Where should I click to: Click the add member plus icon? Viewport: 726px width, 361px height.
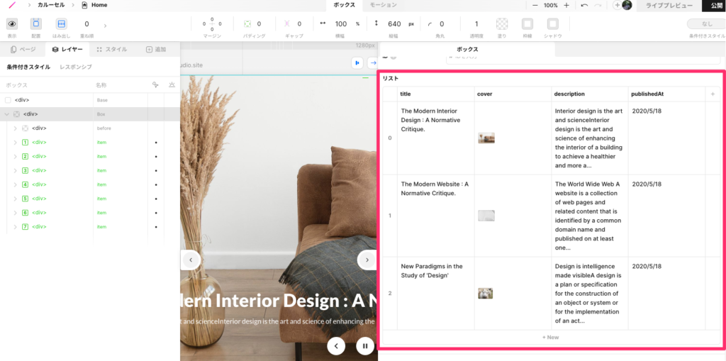tap(618, 5)
